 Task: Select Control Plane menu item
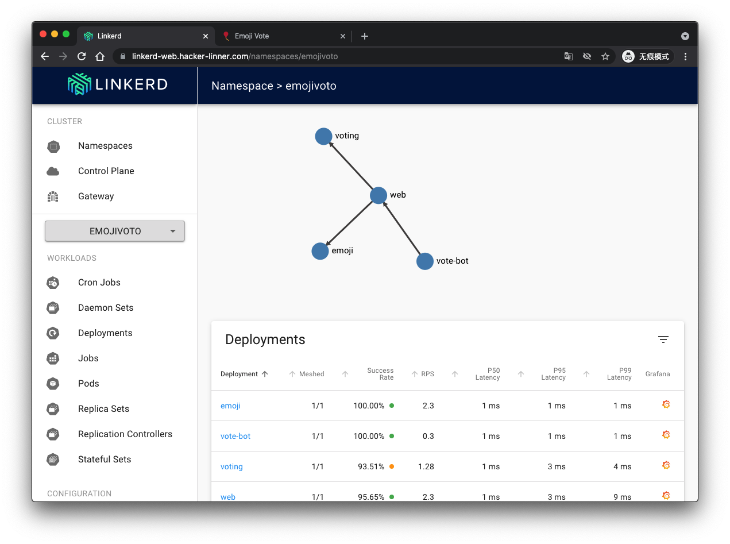pyautogui.click(x=106, y=171)
